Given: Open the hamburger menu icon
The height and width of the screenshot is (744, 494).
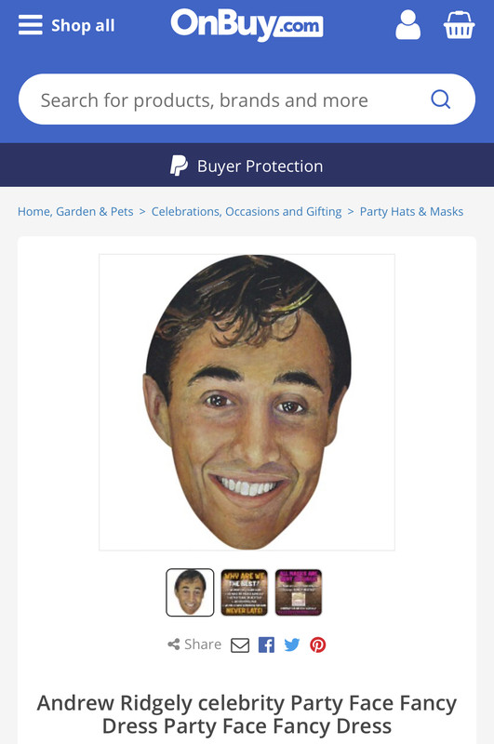Looking at the screenshot, I should click(x=31, y=25).
